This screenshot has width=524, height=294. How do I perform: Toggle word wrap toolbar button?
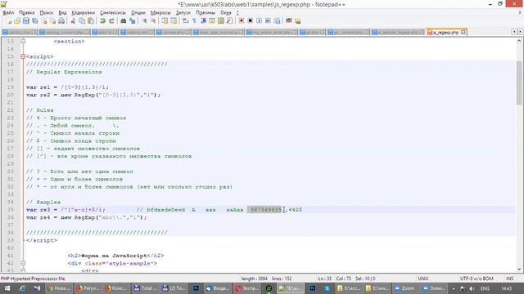tap(186, 21)
